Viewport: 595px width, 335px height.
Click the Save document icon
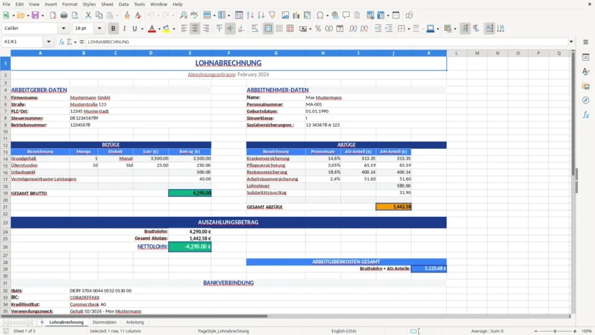click(35, 15)
